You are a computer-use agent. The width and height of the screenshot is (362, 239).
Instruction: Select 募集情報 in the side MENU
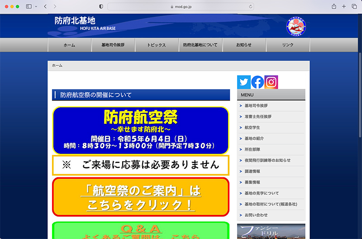tap(271, 182)
